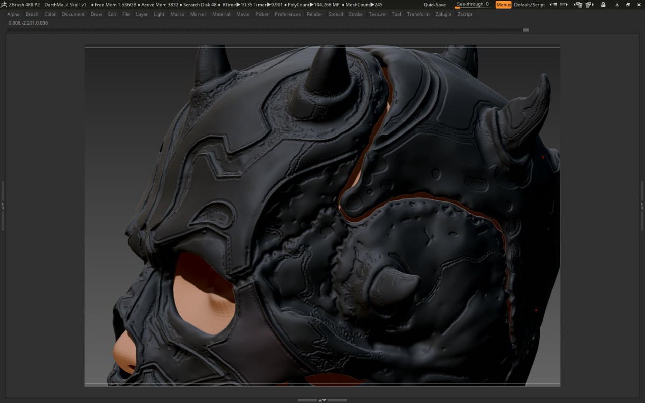Open the Texture menu

377,14
